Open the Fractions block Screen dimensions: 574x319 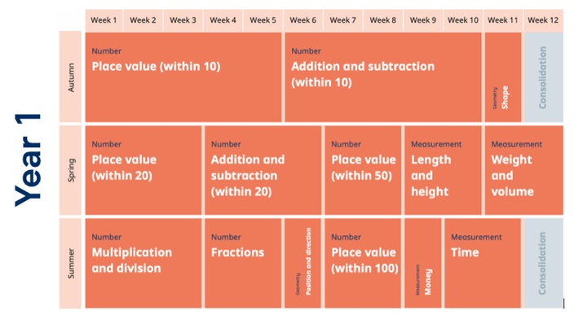click(x=243, y=263)
